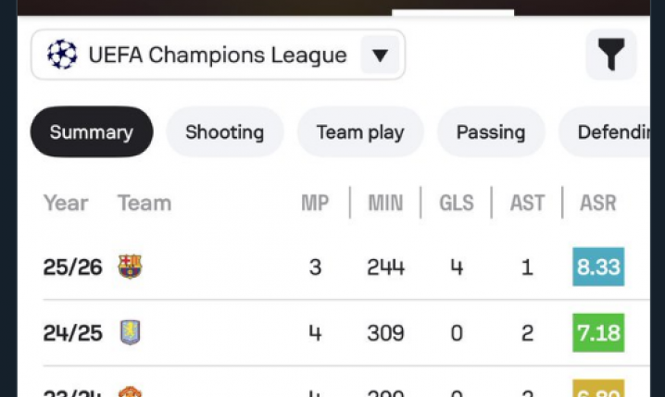Open the filter icon button

611,56
